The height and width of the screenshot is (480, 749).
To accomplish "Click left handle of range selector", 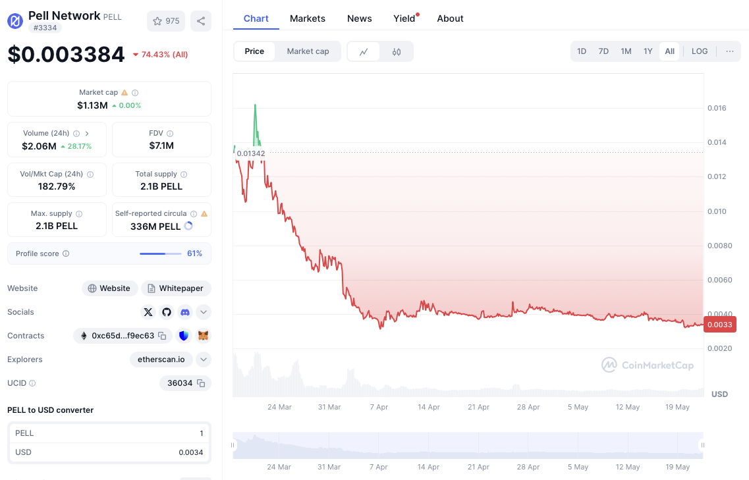I will tap(233, 445).
